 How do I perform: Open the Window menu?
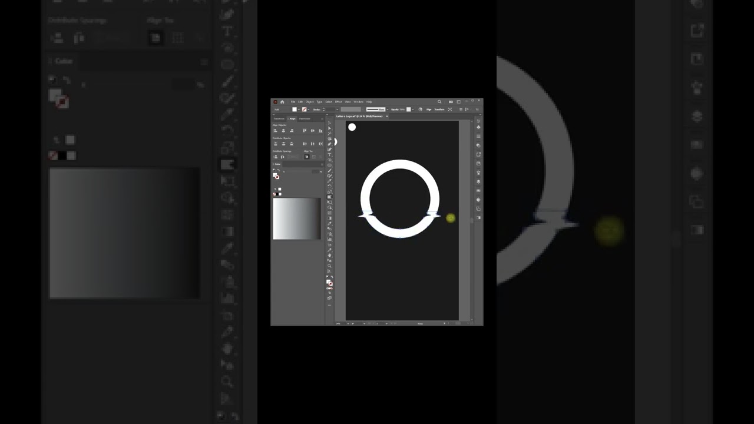coord(359,102)
